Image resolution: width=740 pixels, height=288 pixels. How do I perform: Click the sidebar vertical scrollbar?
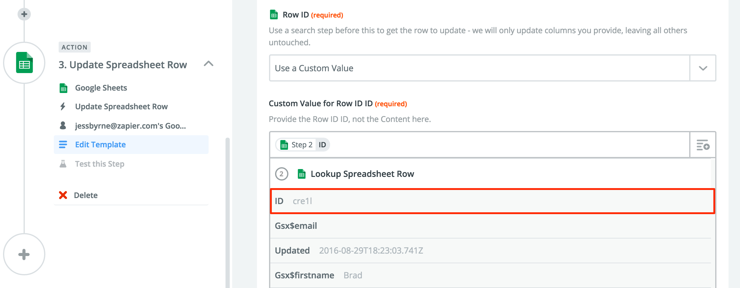point(228,211)
